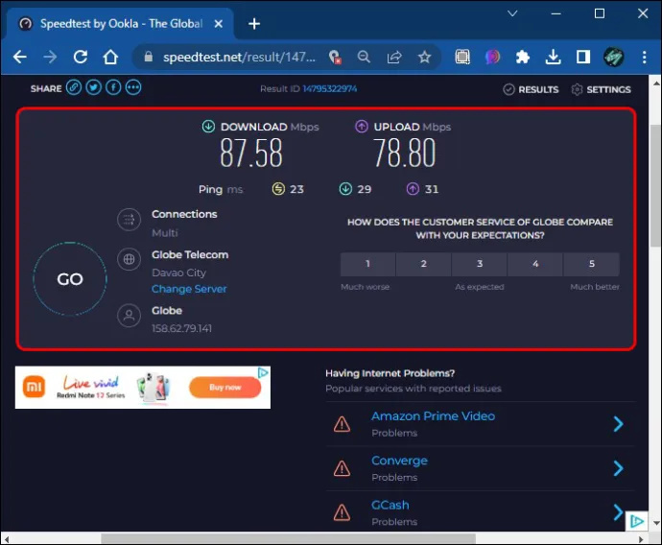Viewport: 662px width, 545px height.
Task: Click the blocked pop-up icon in address bar
Action: coord(335,57)
